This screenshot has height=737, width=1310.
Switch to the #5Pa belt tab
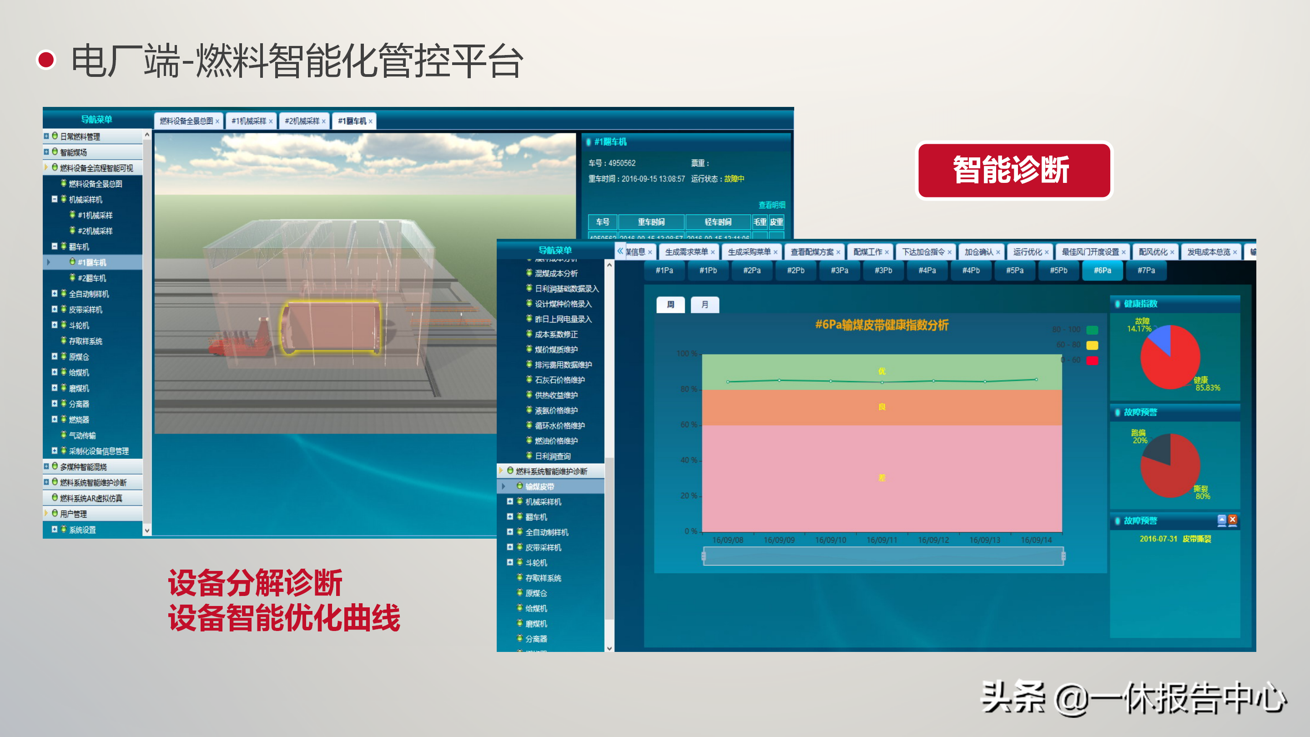(x=1014, y=271)
